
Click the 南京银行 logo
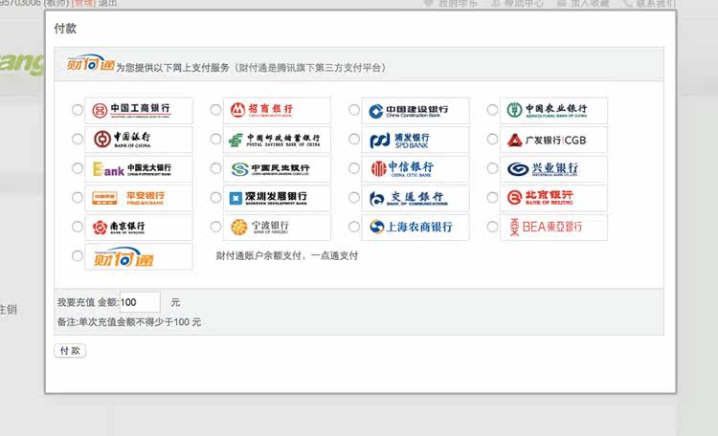click(x=139, y=228)
